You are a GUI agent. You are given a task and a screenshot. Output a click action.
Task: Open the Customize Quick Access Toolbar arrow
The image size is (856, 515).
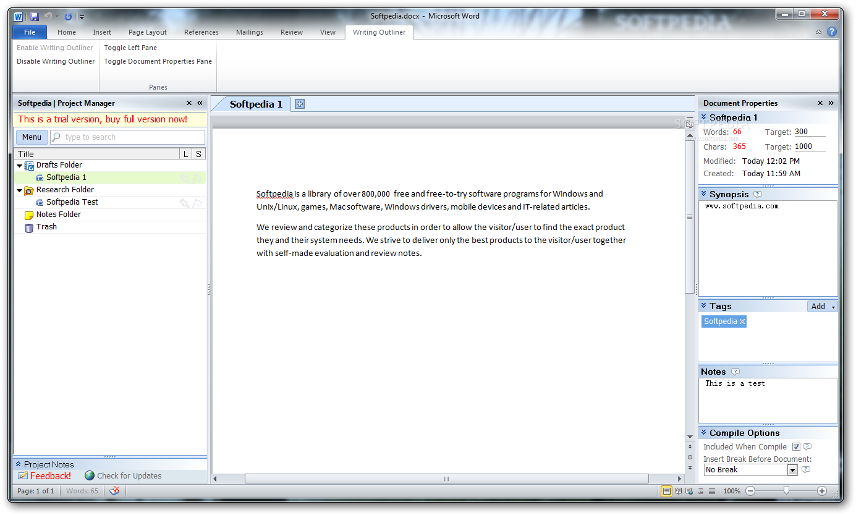pos(82,17)
